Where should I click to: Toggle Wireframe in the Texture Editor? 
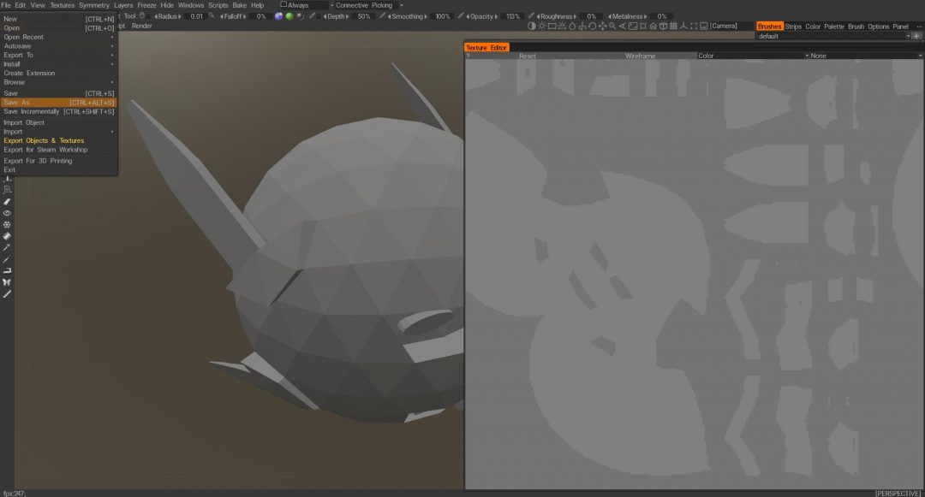[640, 56]
